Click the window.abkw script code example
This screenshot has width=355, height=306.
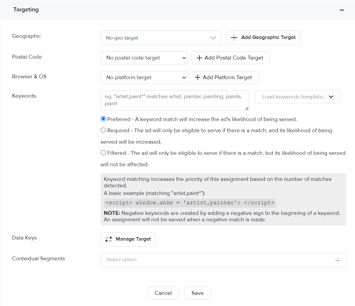coord(190,203)
